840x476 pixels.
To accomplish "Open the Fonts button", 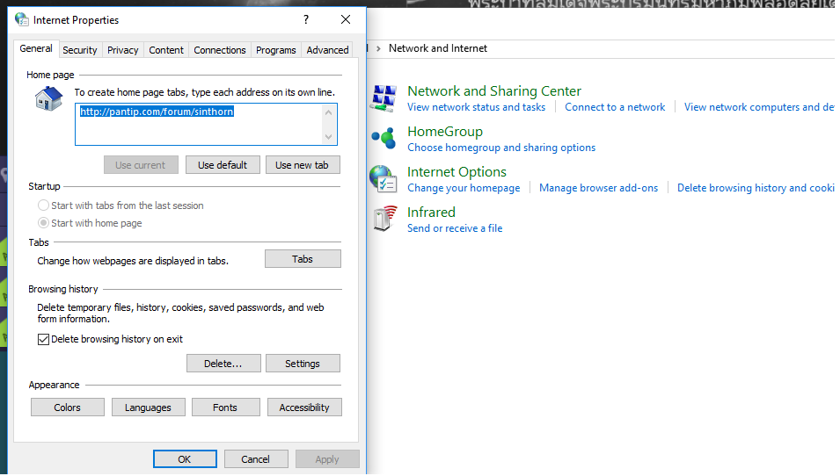I will 225,407.
